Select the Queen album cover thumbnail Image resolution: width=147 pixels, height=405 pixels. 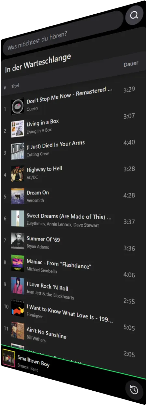[x=18, y=106]
